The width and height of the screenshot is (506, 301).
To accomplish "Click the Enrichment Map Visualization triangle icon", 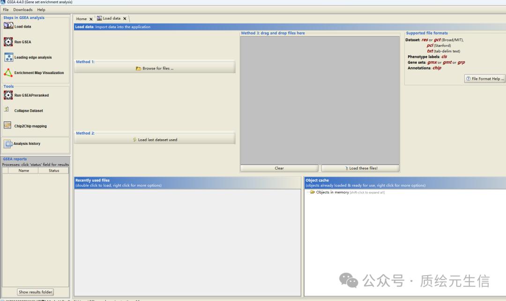I will pos(8,73).
